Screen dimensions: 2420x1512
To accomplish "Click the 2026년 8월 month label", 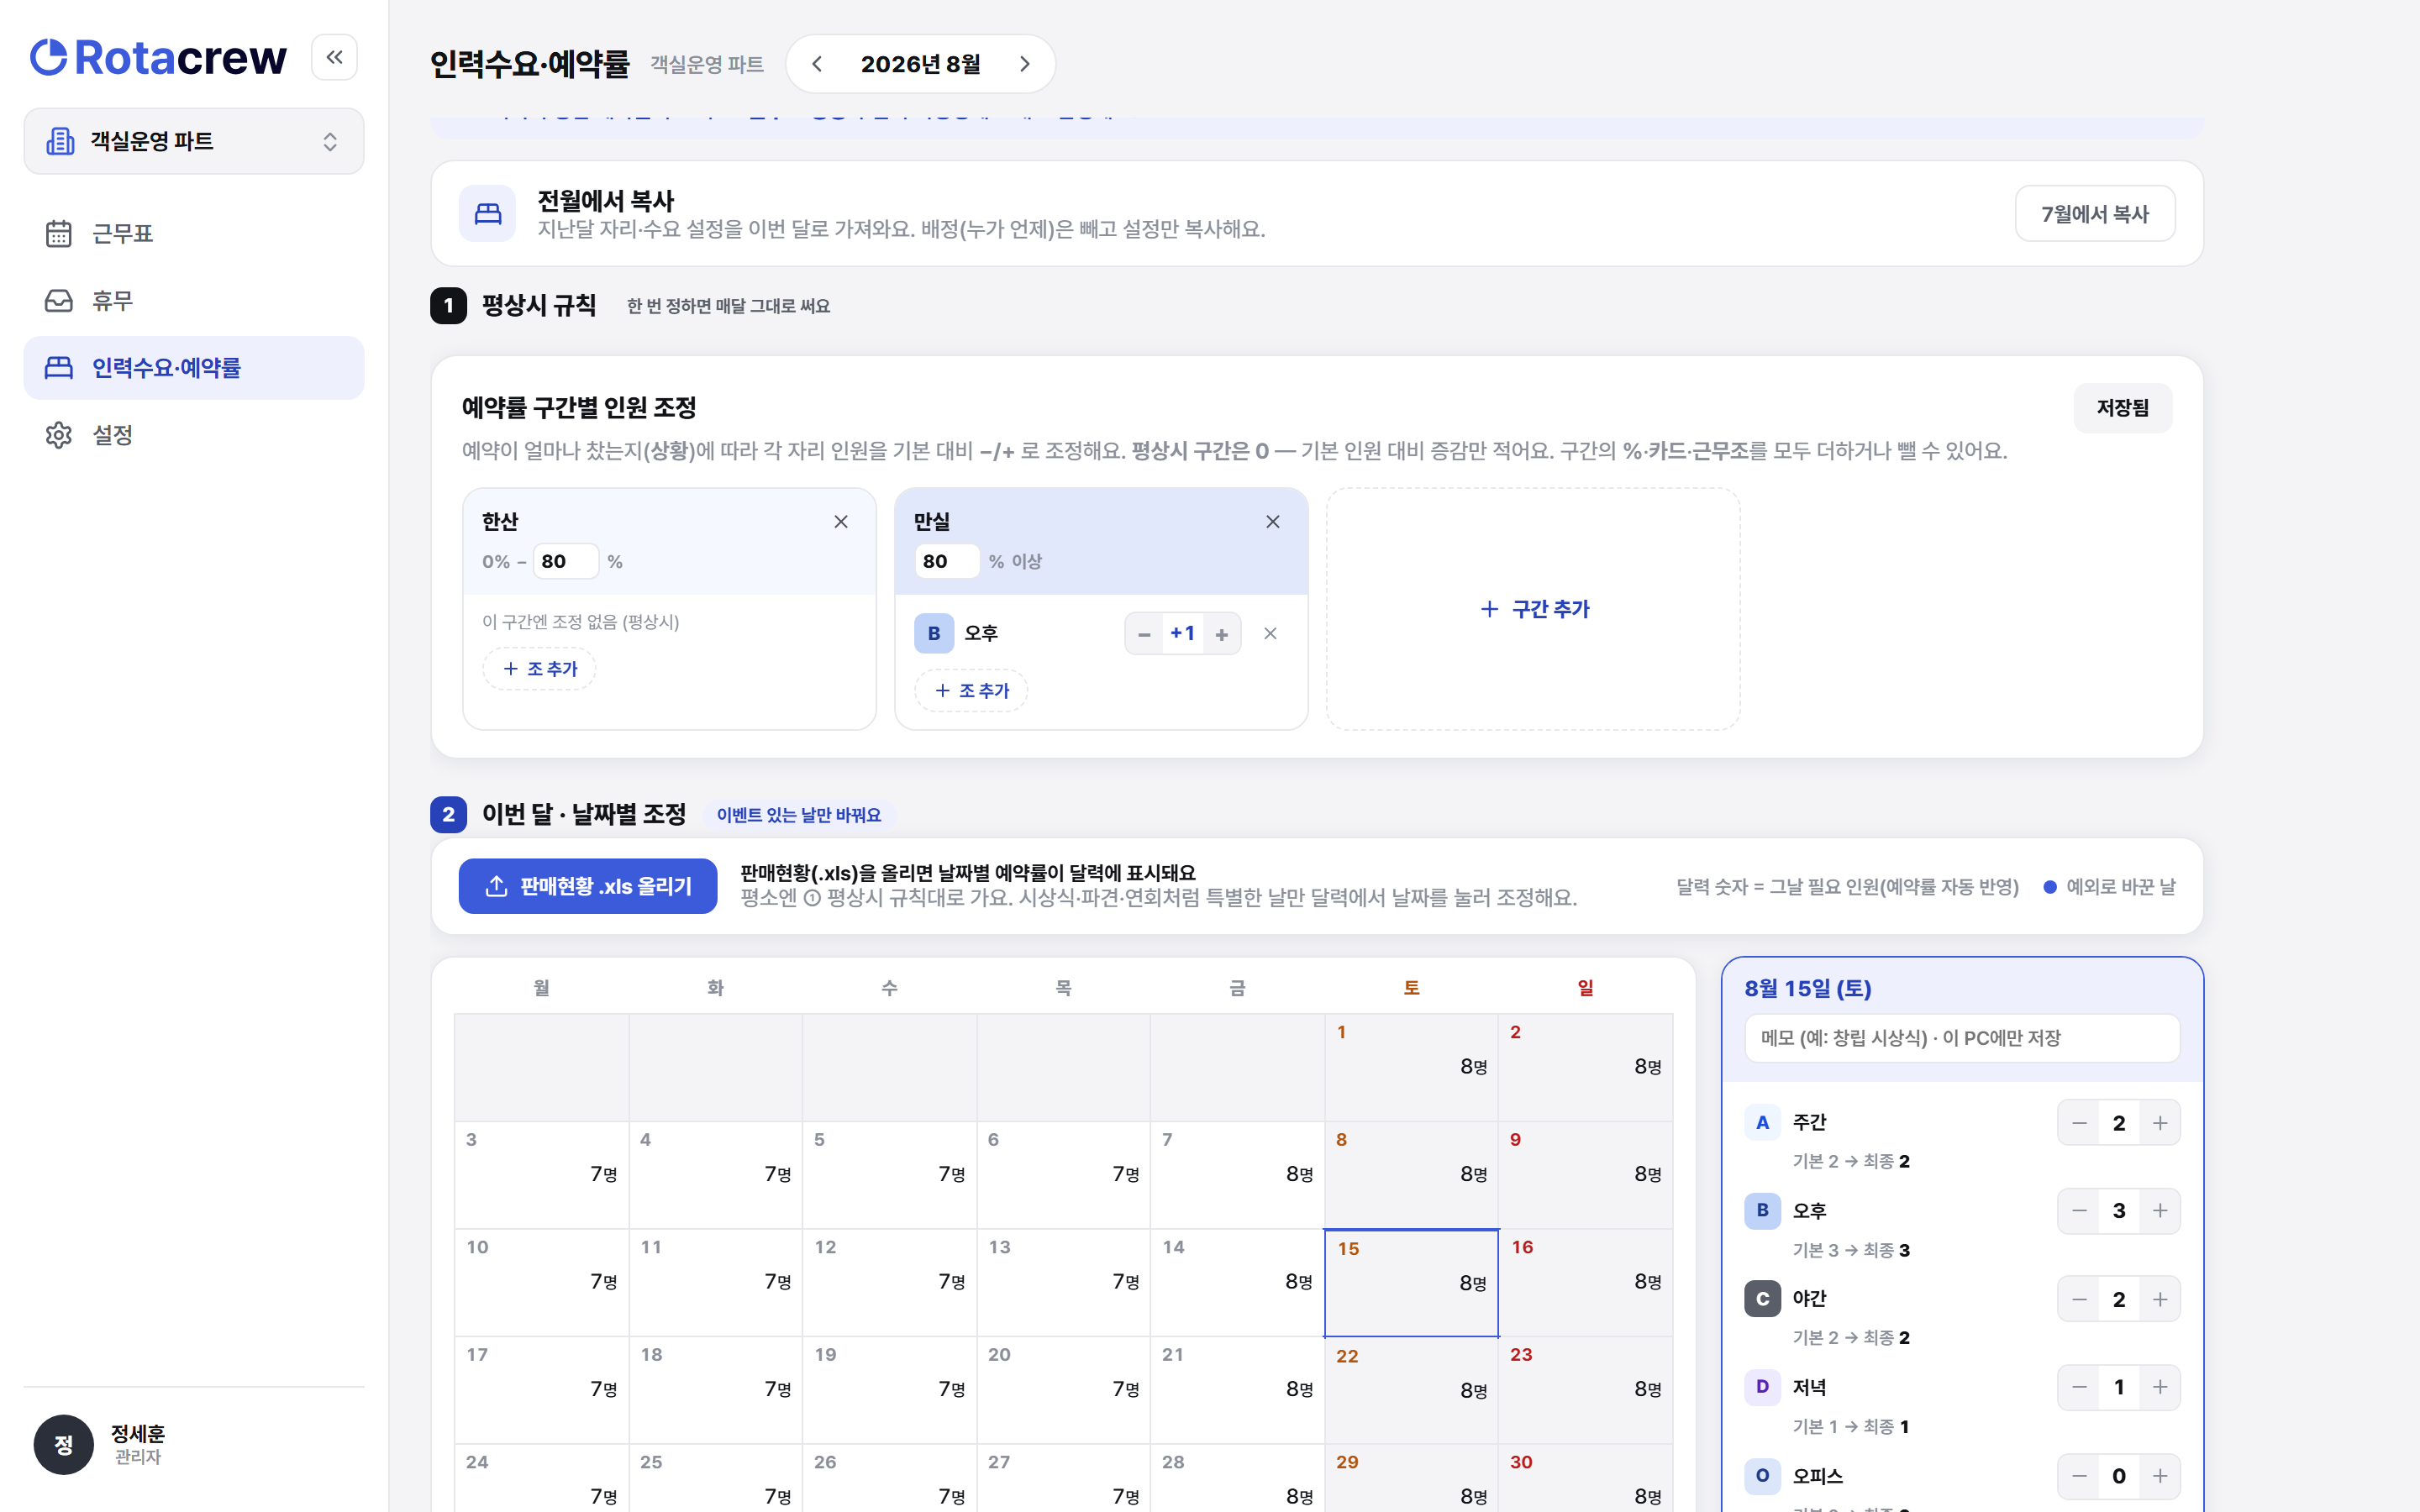I will pyautogui.click(x=920, y=64).
